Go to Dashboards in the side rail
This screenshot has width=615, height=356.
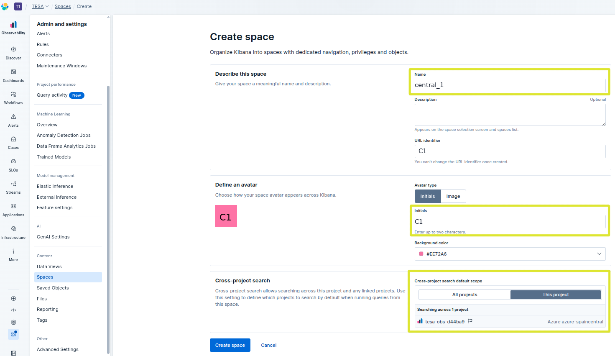(x=13, y=76)
